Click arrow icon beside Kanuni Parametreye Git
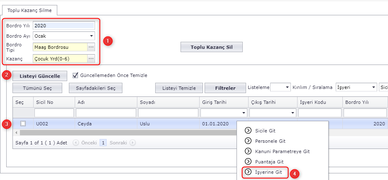Screen dimensions: 388x180 (248, 151)
